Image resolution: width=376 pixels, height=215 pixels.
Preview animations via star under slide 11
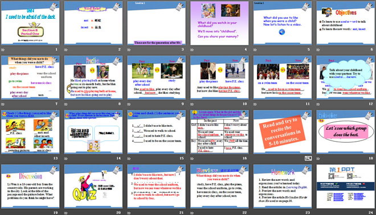tap(255, 104)
